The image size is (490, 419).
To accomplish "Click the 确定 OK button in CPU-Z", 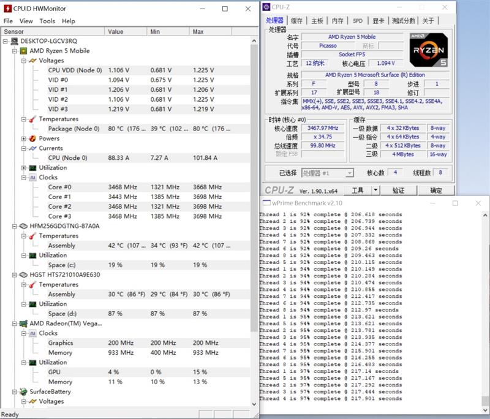I will [434, 190].
